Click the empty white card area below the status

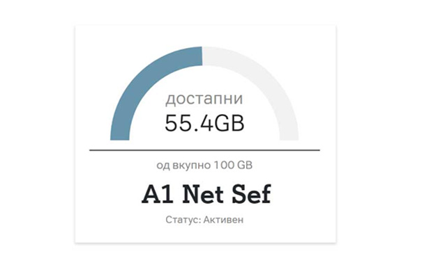tap(204, 234)
